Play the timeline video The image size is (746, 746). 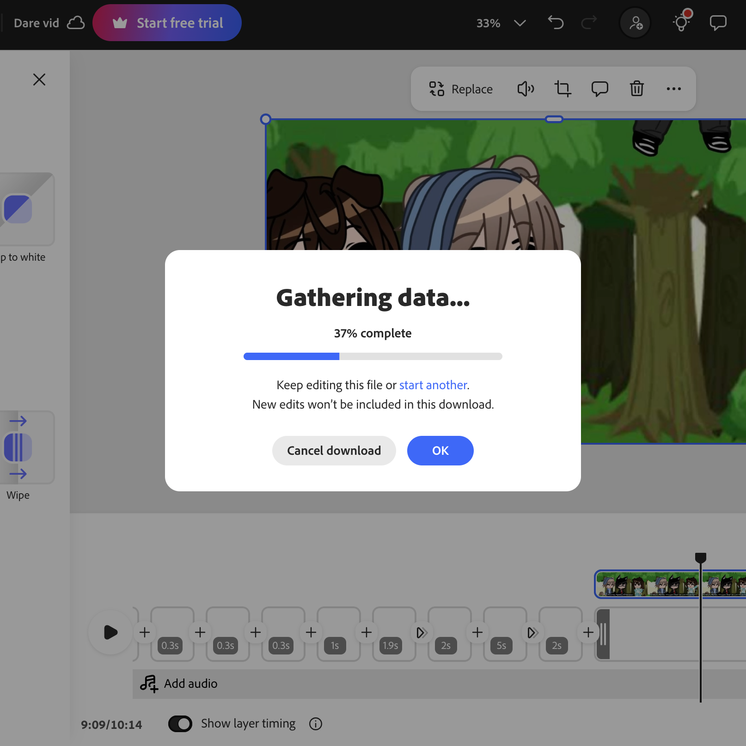point(110,632)
